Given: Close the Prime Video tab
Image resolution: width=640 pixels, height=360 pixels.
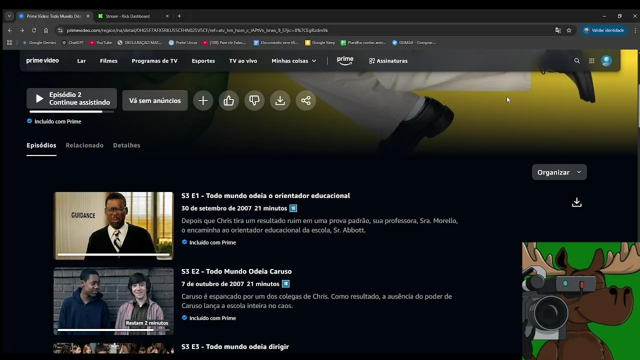Looking at the screenshot, I should pos(88,16).
